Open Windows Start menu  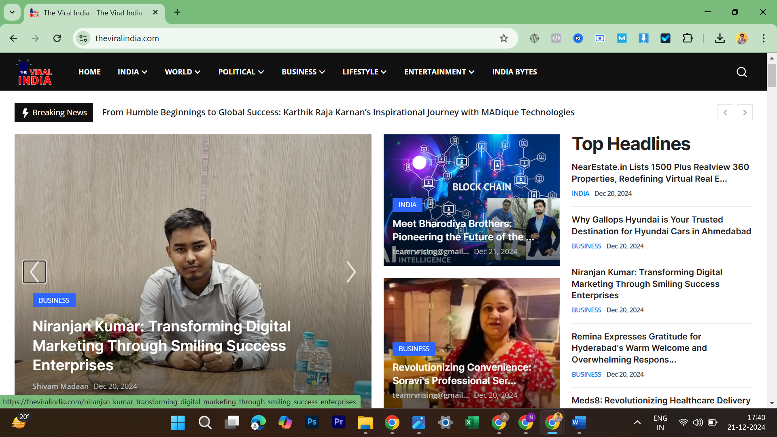pos(178,423)
